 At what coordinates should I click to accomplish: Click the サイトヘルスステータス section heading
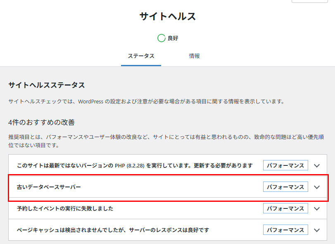click(47, 85)
